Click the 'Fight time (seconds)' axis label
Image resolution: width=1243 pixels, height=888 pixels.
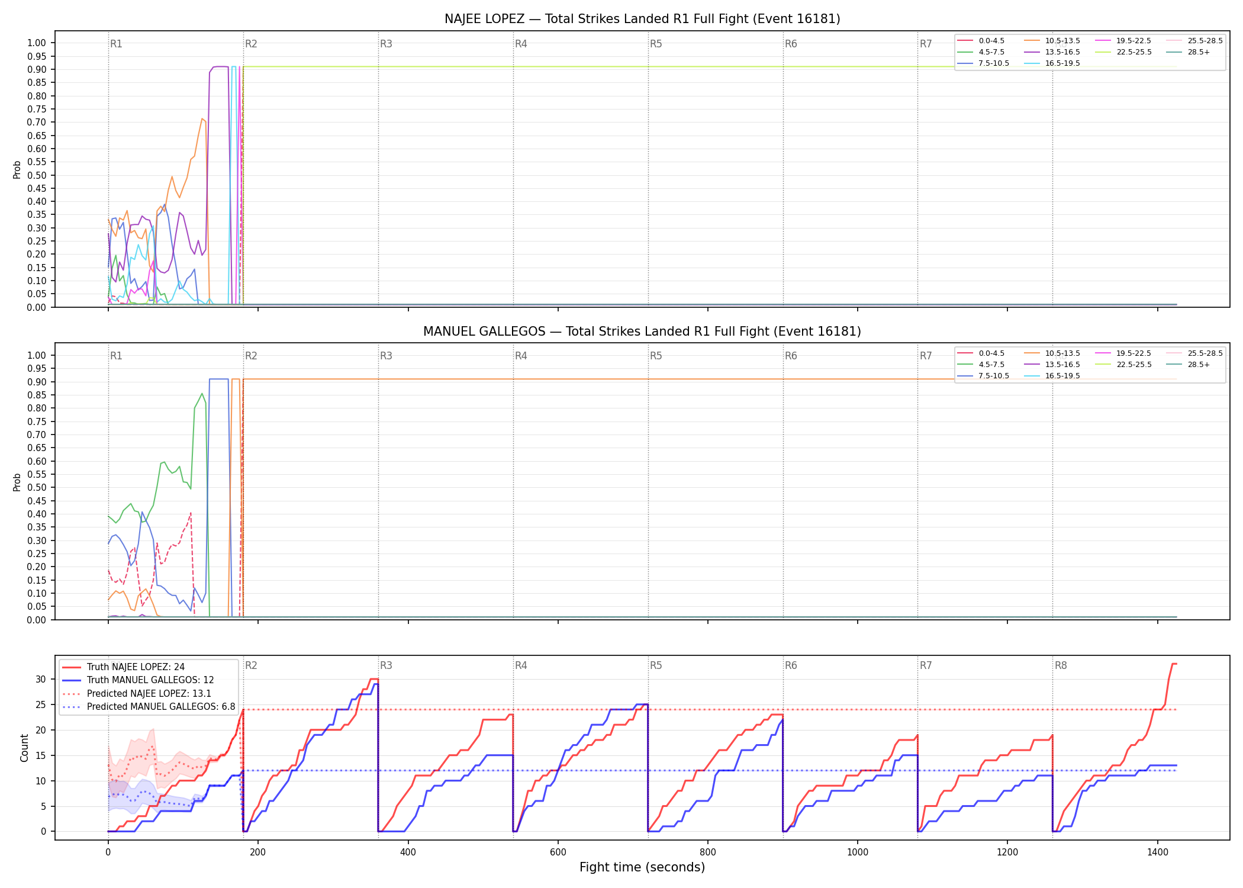click(x=642, y=867)
